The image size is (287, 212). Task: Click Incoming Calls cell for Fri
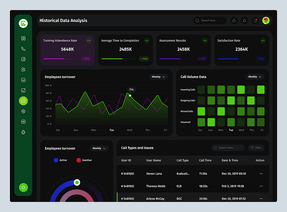(261, 90)
